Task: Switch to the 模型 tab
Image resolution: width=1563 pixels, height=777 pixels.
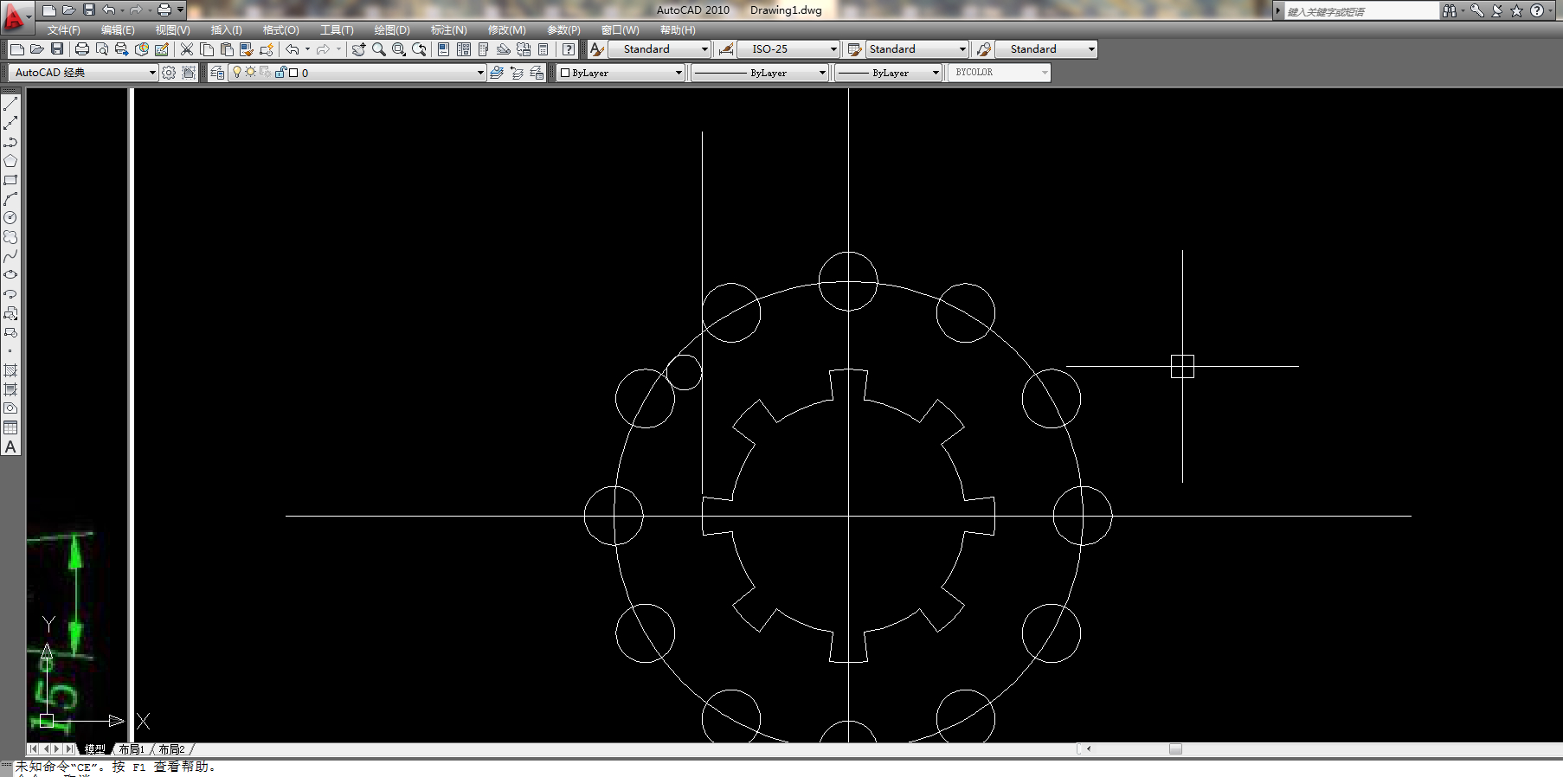Action: [94, 749]
